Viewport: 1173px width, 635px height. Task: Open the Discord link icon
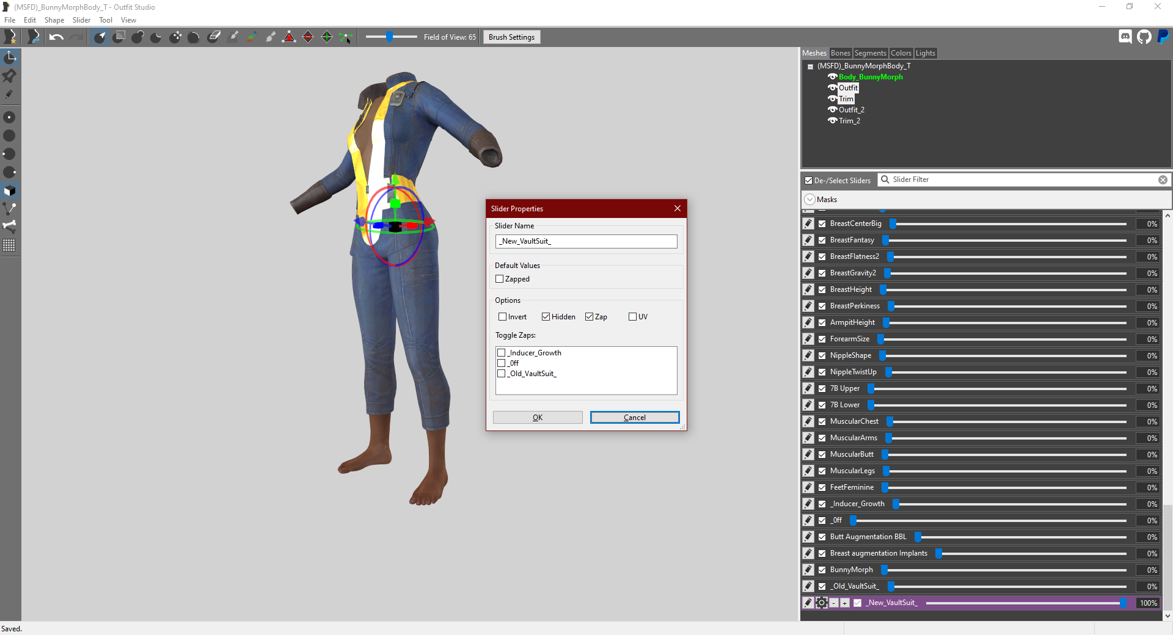pyautogui.click(x=1125, y=37)
